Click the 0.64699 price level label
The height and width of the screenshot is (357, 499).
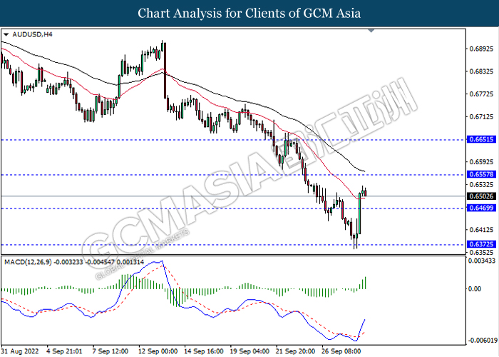[481, 208]
